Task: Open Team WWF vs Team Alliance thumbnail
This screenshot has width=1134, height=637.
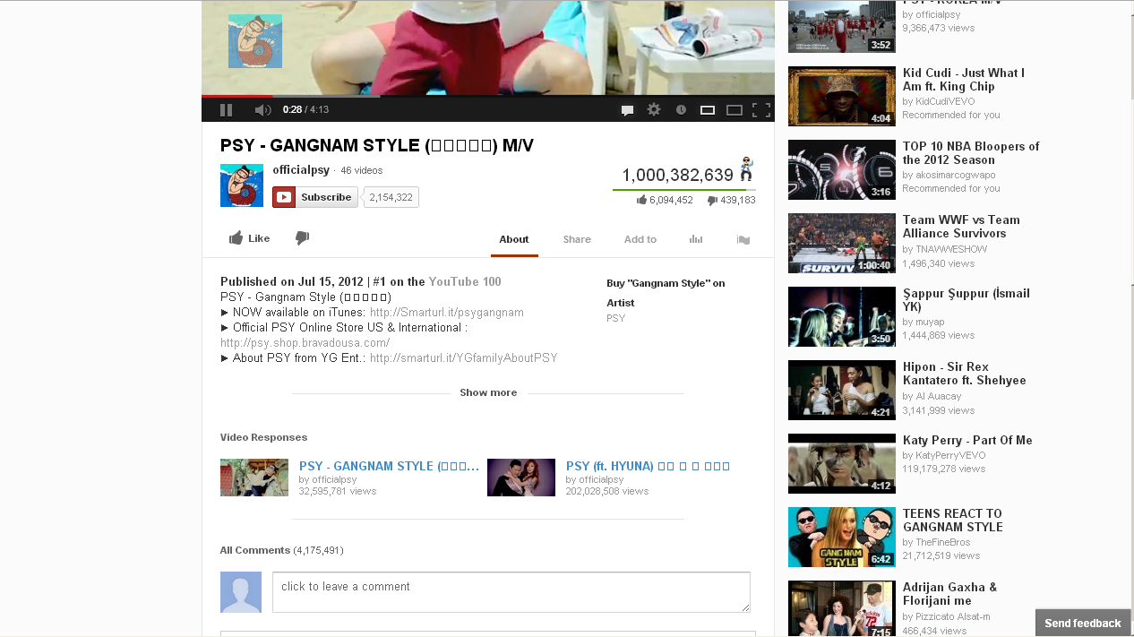Action: [842, 243]
